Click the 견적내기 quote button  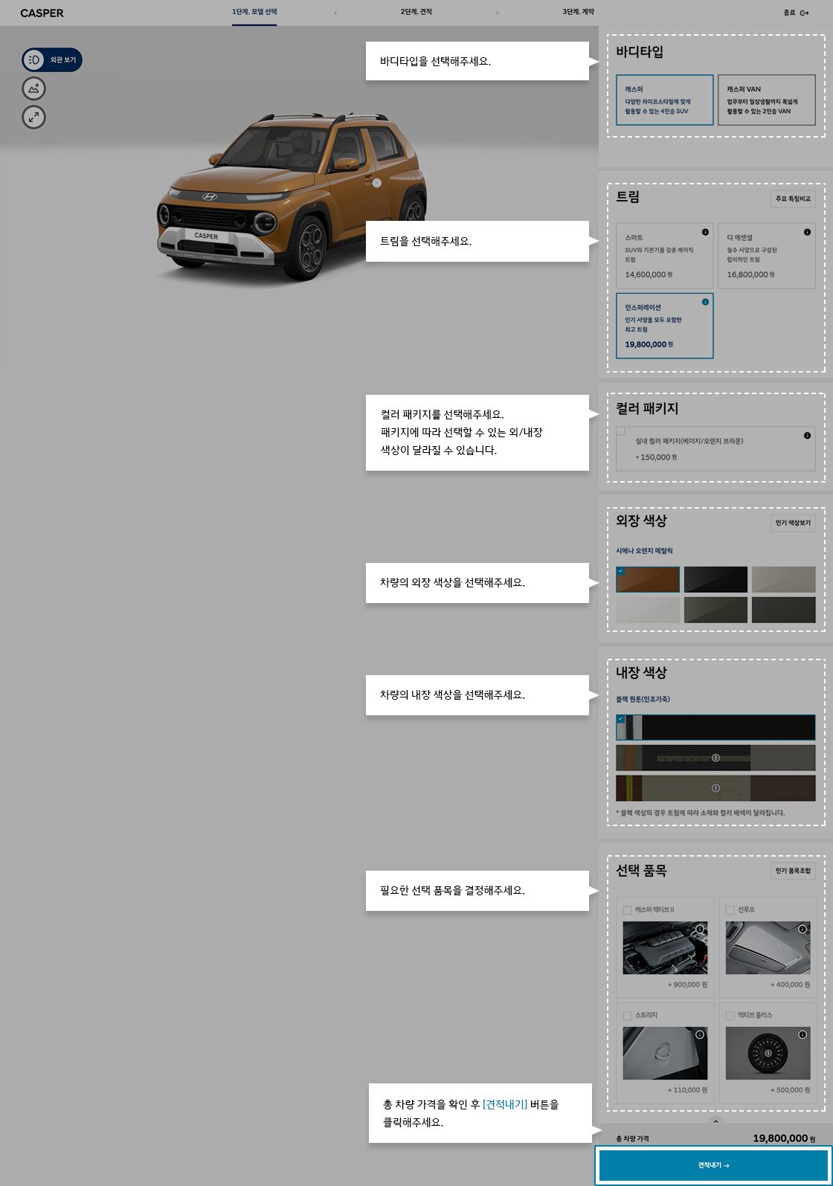coord(713,1165)
